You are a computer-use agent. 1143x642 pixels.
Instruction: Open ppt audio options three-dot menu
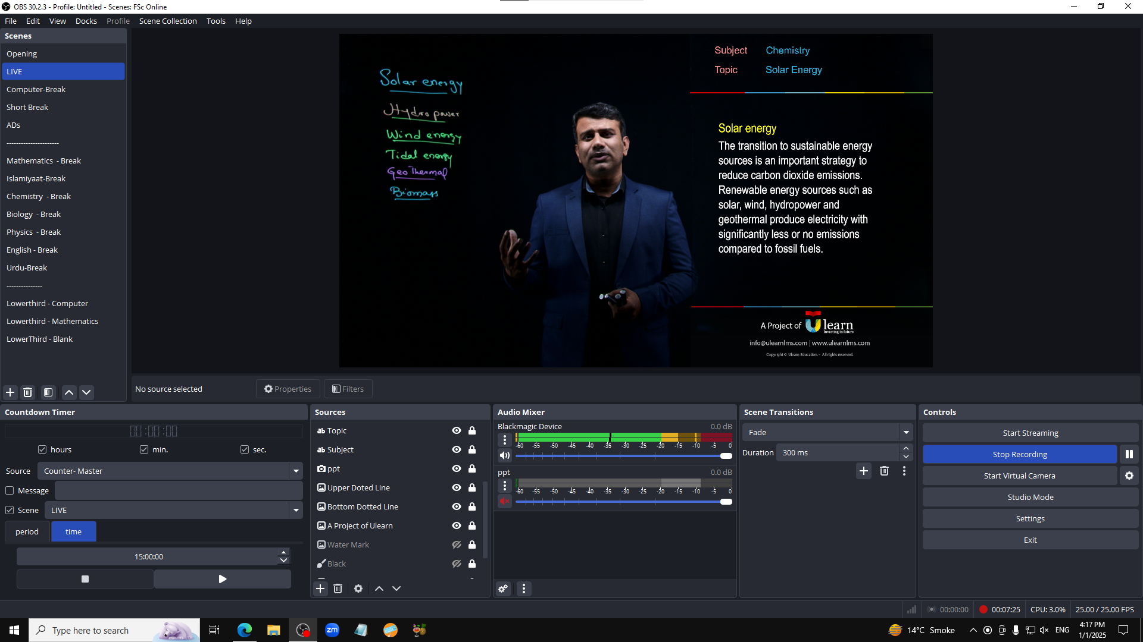[505, 485]
